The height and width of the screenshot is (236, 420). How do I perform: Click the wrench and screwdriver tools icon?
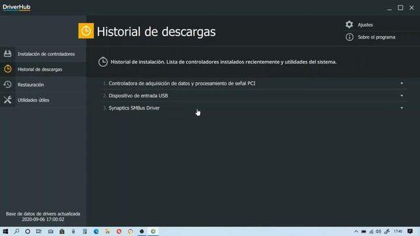[7, 100]
